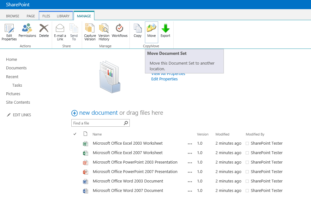Tick the presence box for PowerPoint 2003 row

(247, 163)
